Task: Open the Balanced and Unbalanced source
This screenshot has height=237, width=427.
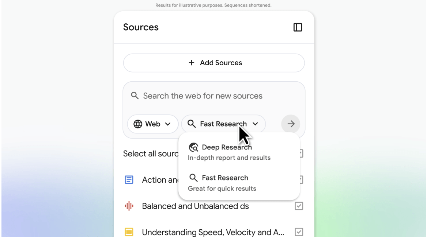Action: pos(195,206)
